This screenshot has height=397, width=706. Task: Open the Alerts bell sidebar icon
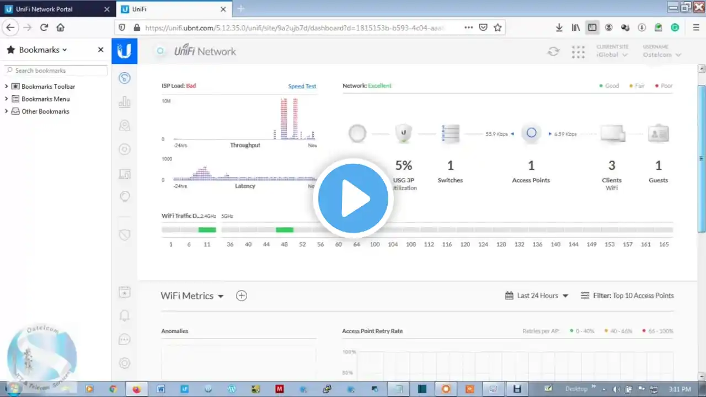(x=125, y=315)
